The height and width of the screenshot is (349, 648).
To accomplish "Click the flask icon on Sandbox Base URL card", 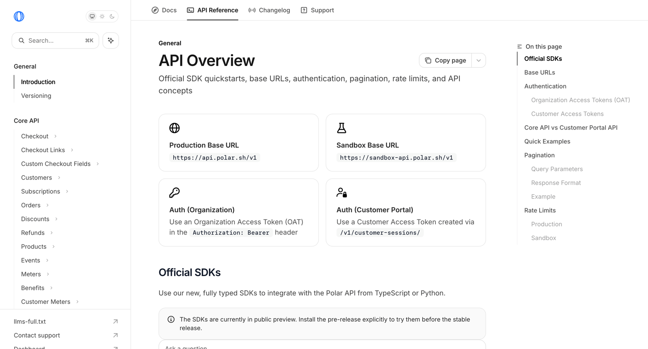I will click(342, 128).
